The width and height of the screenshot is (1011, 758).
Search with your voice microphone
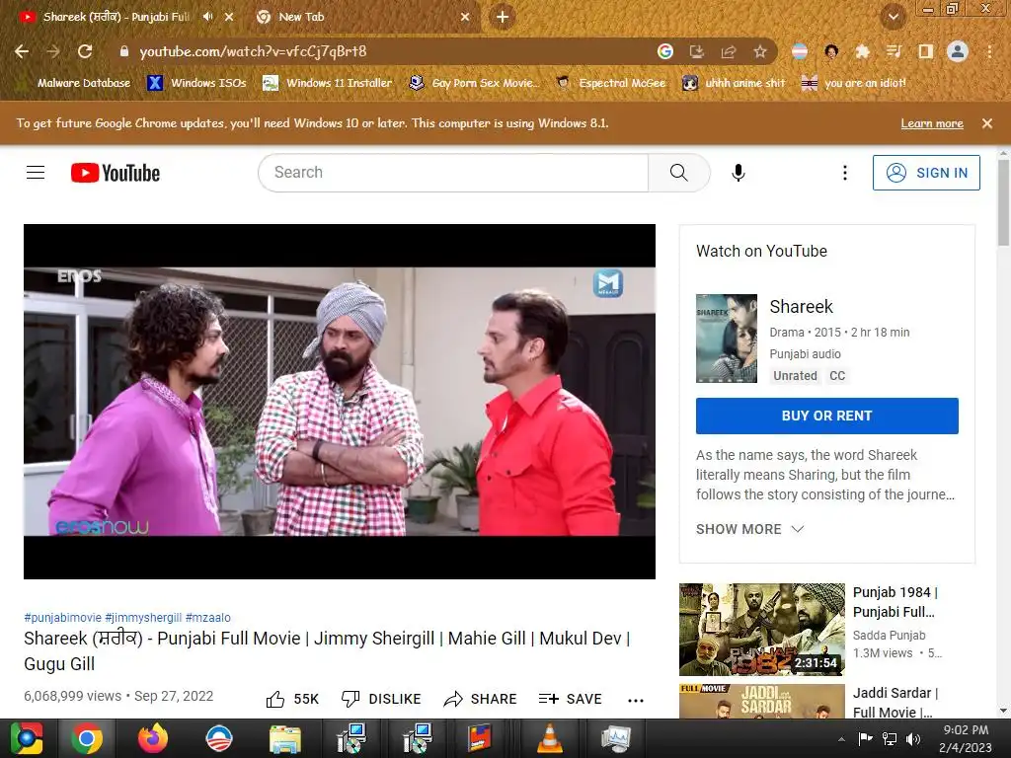click(739, 173)
